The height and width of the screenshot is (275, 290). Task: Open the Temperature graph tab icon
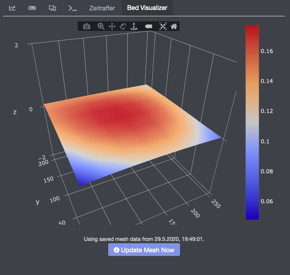pyautogui.click(x=12, y=8)
